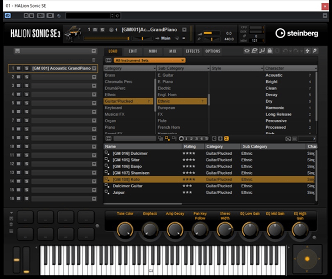This screenshot has height=279, width=332.
Task: Adjust the Stereo Width knob
Action: click(225, 230)
